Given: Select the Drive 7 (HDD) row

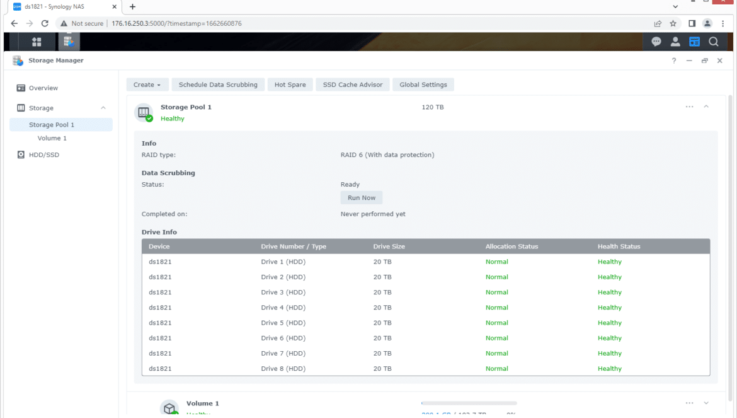Looking at the screenshot, I should click(426, 354).
